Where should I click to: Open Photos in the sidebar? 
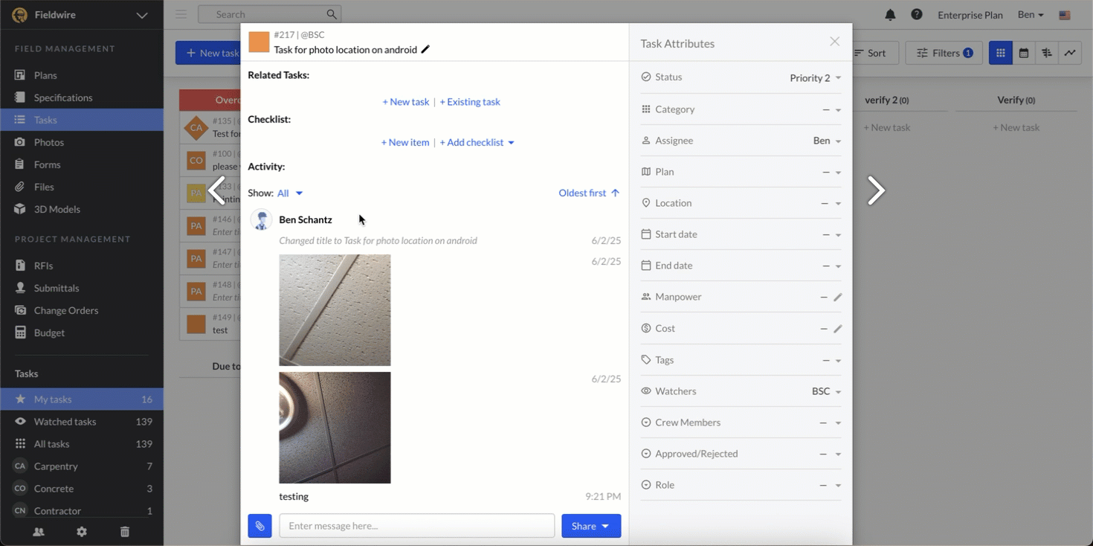click(49, 142)
